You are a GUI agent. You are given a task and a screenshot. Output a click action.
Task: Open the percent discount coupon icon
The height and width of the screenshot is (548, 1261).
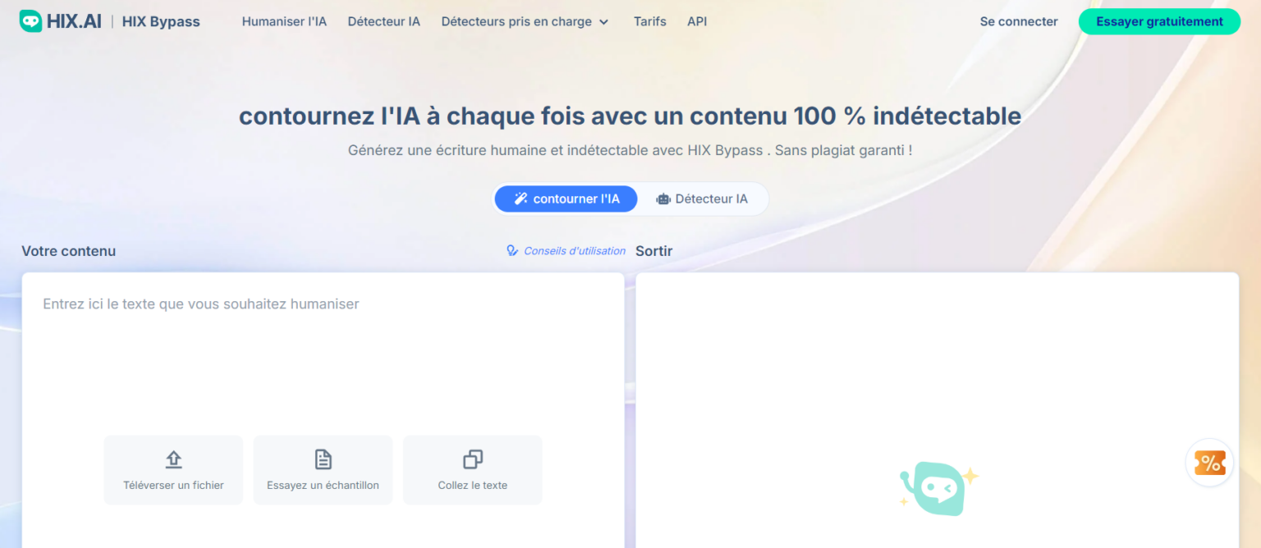point(1209,463)
